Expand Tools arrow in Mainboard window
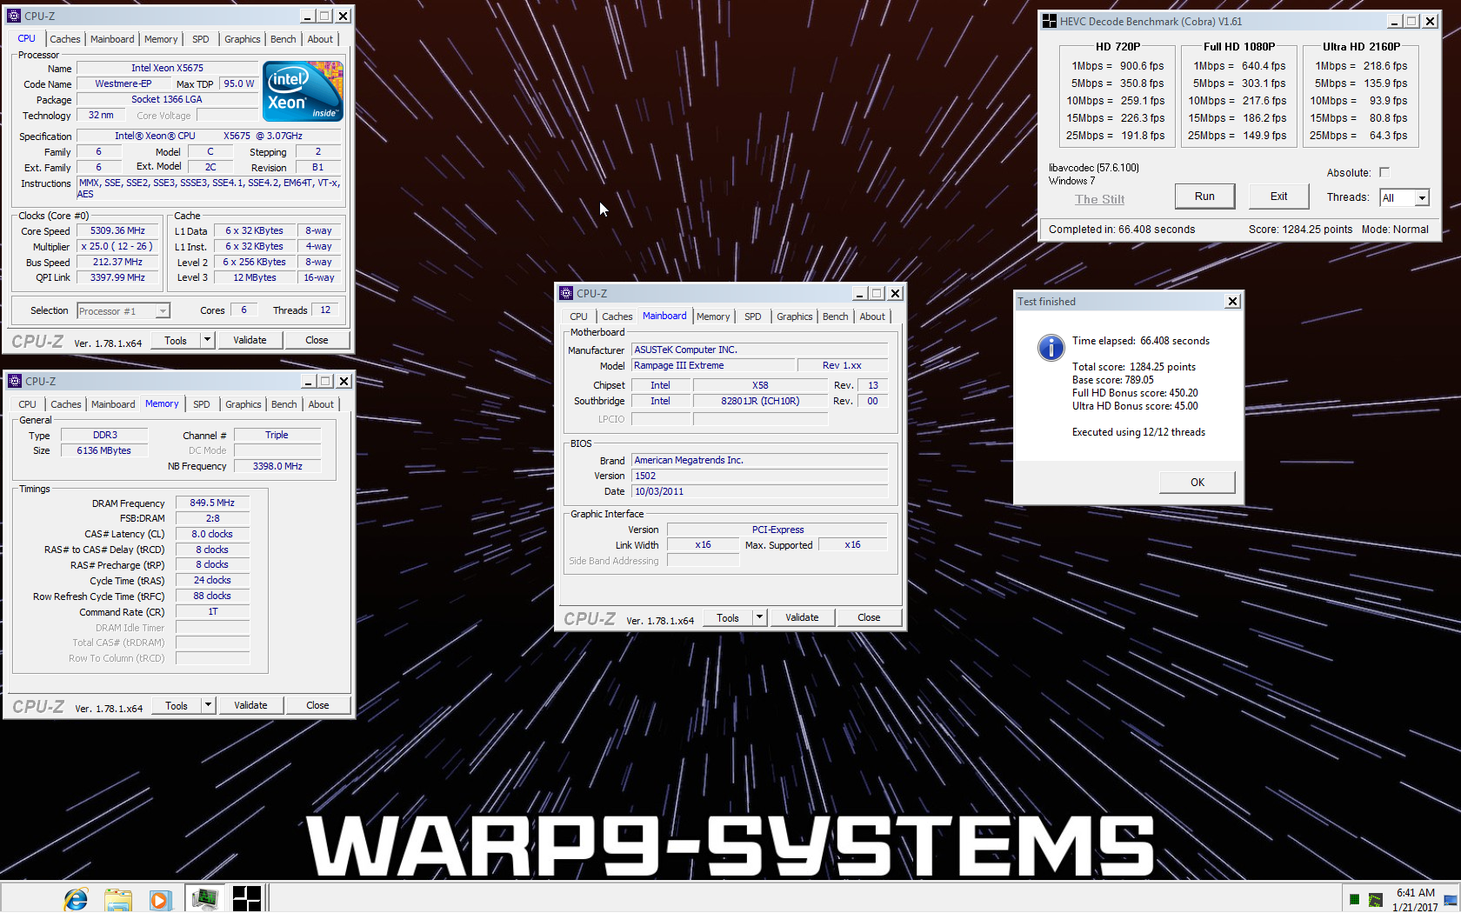This screenshot has height=913, width=1461. 759,617
